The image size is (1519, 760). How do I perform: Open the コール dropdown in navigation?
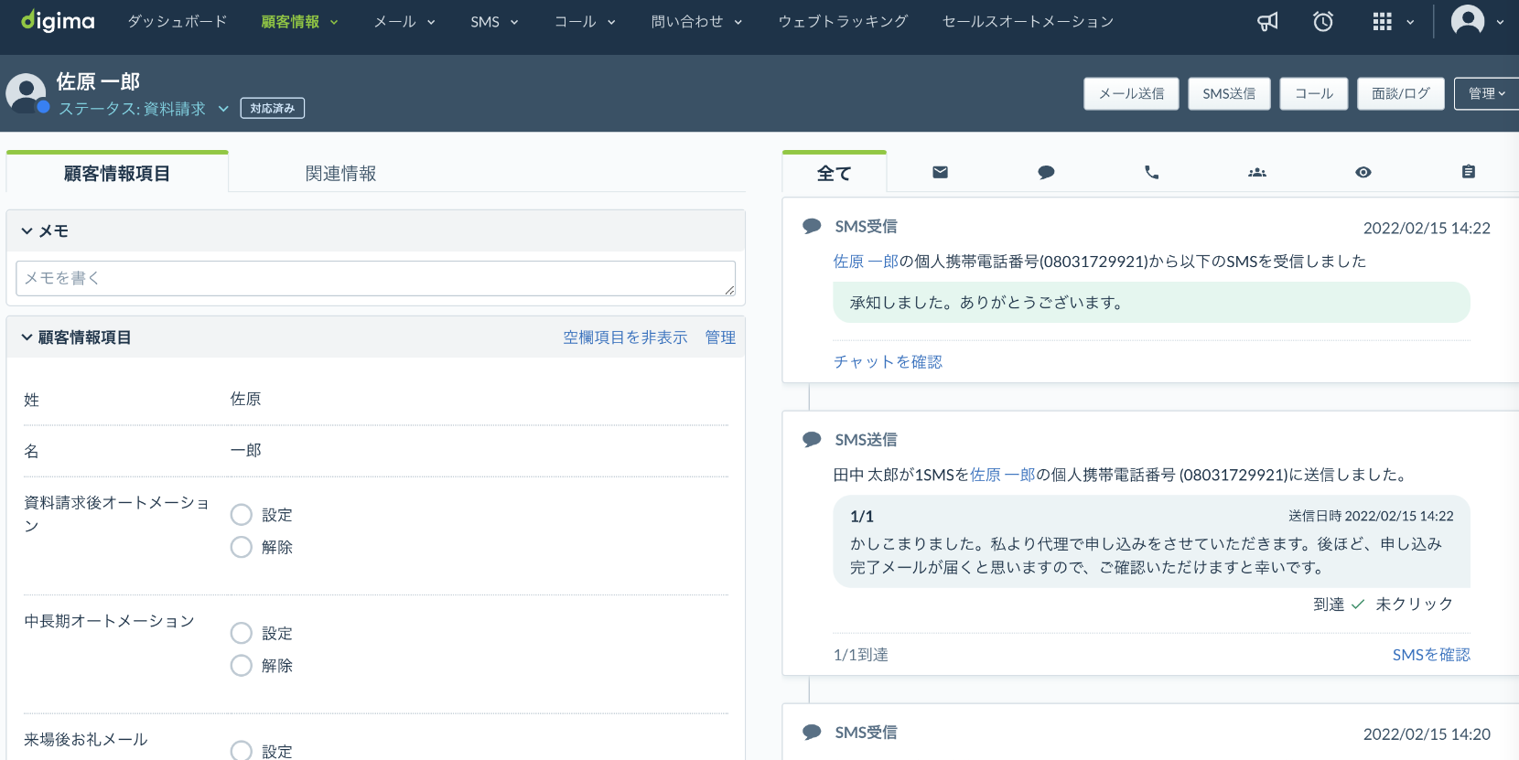pos(585,21)
